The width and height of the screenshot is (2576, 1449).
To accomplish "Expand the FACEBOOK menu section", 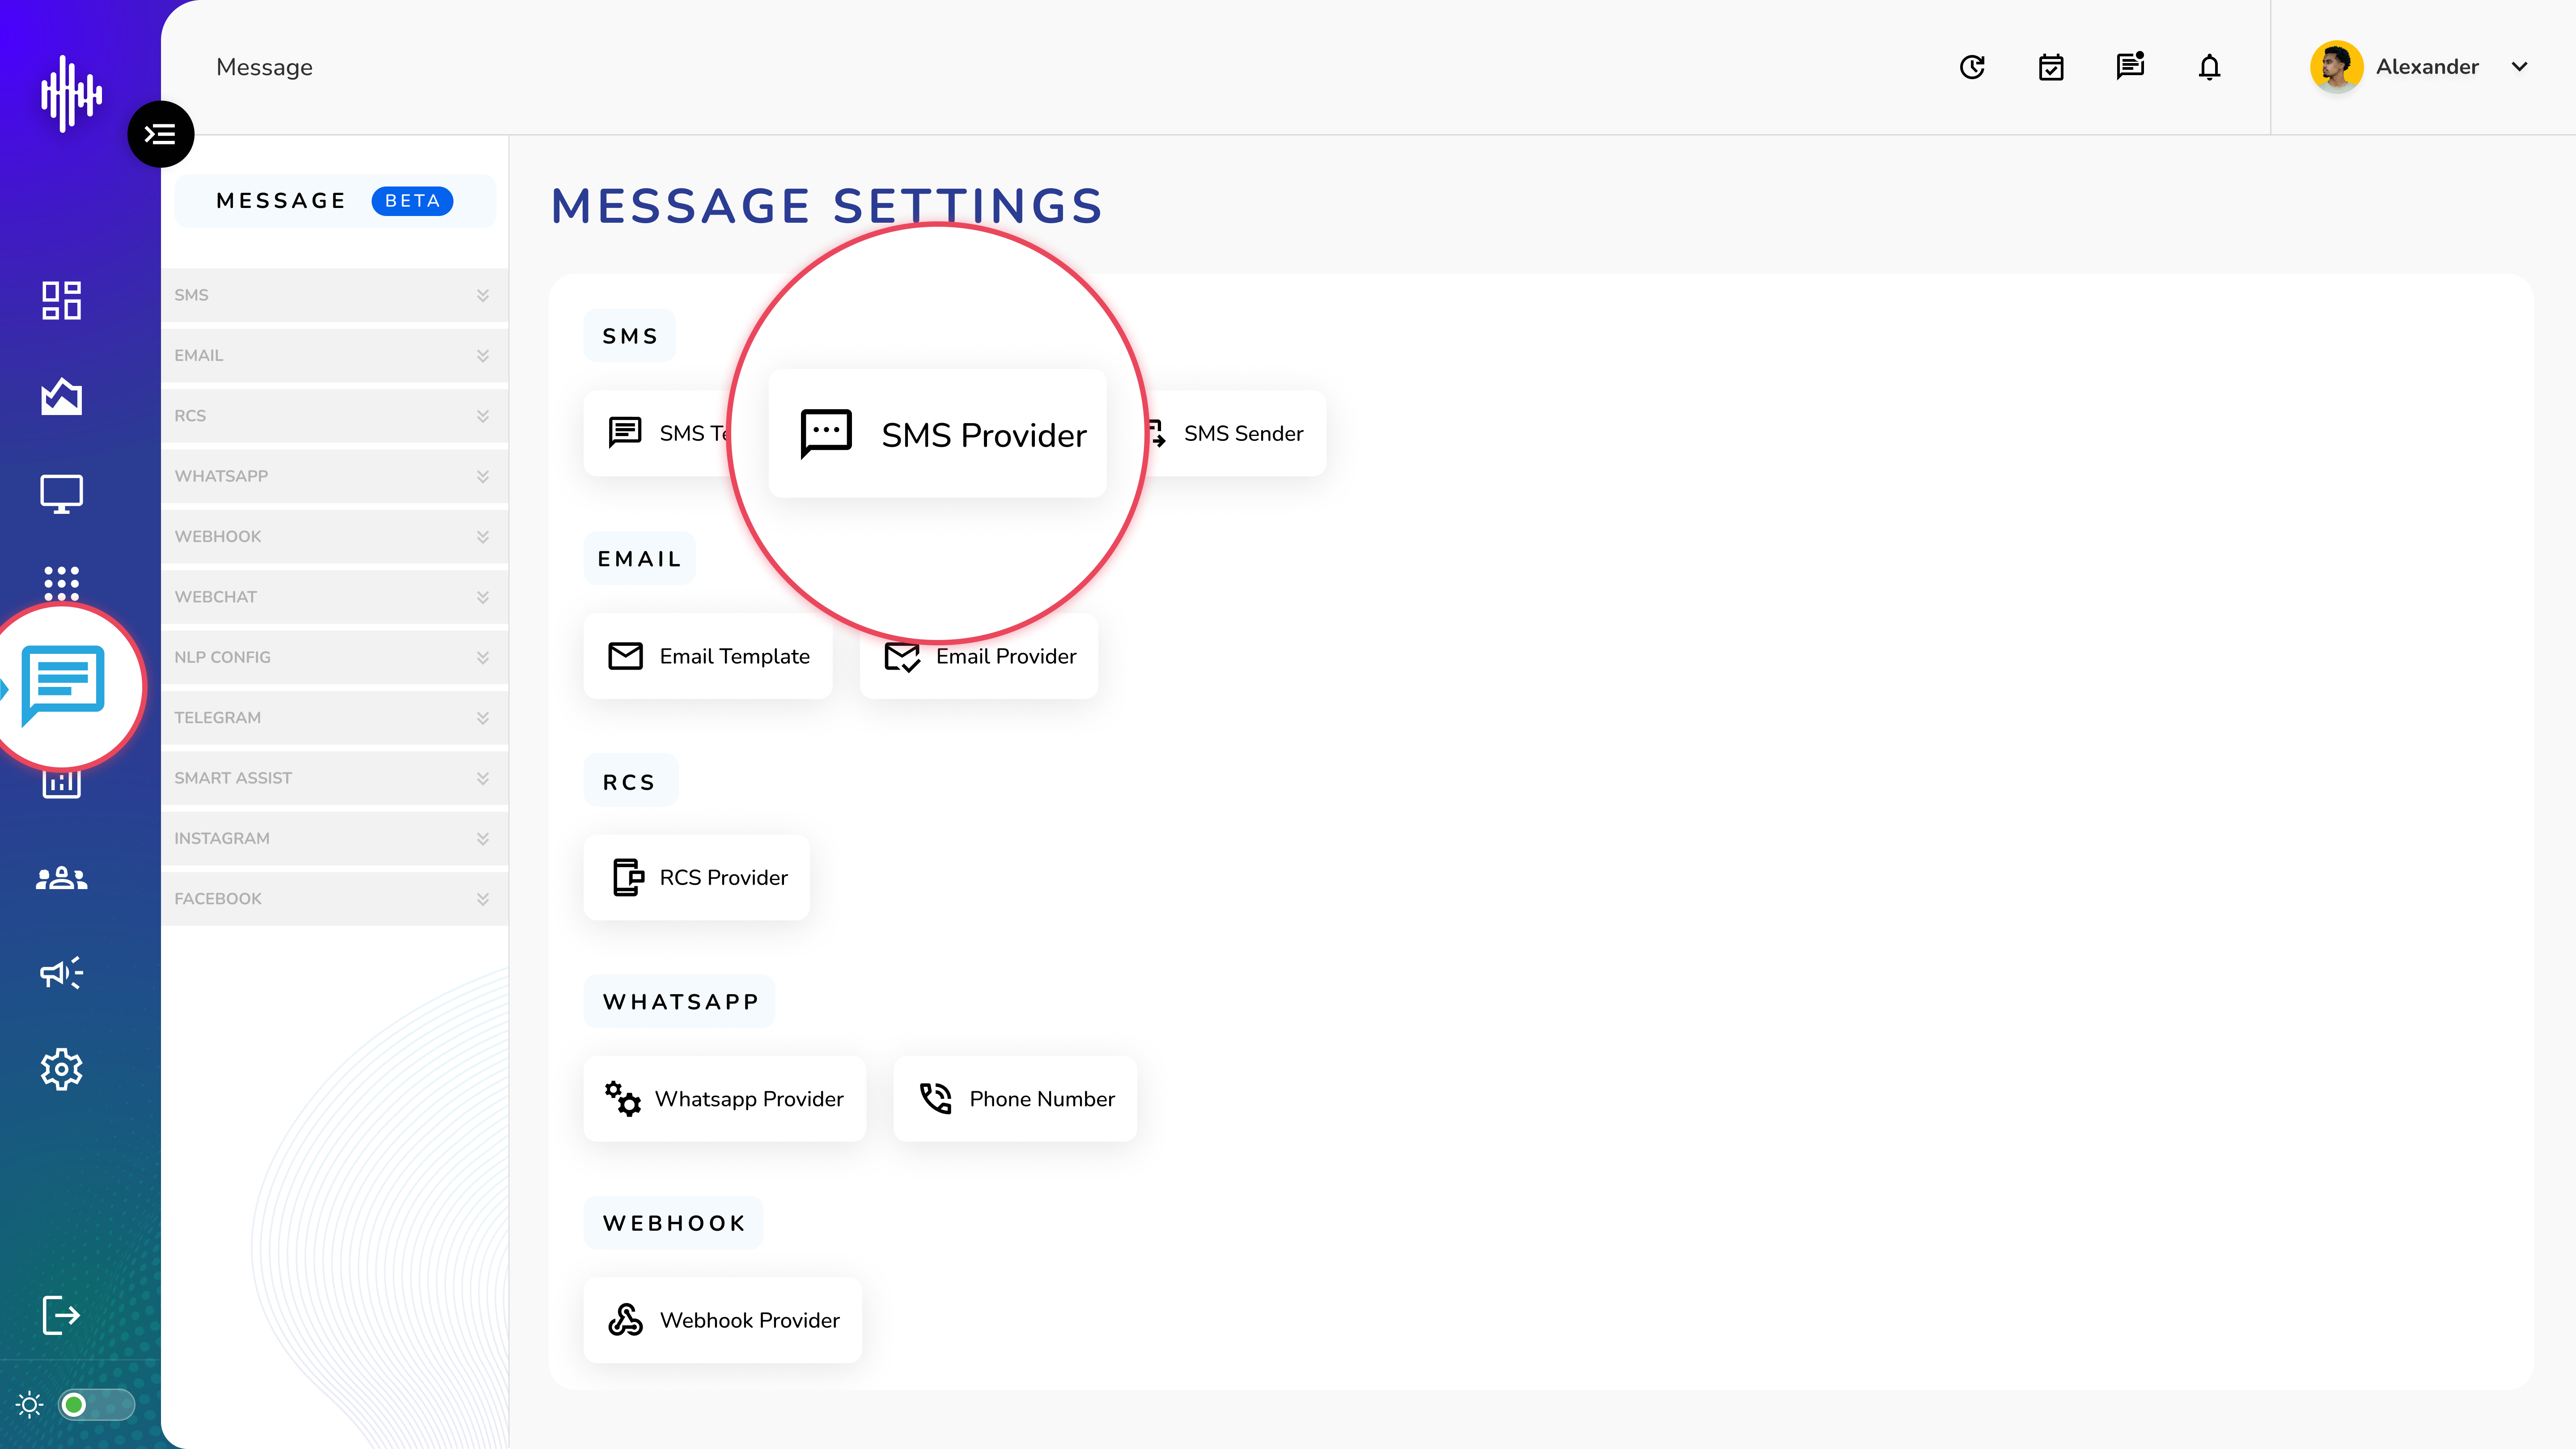I will point(334,898).
